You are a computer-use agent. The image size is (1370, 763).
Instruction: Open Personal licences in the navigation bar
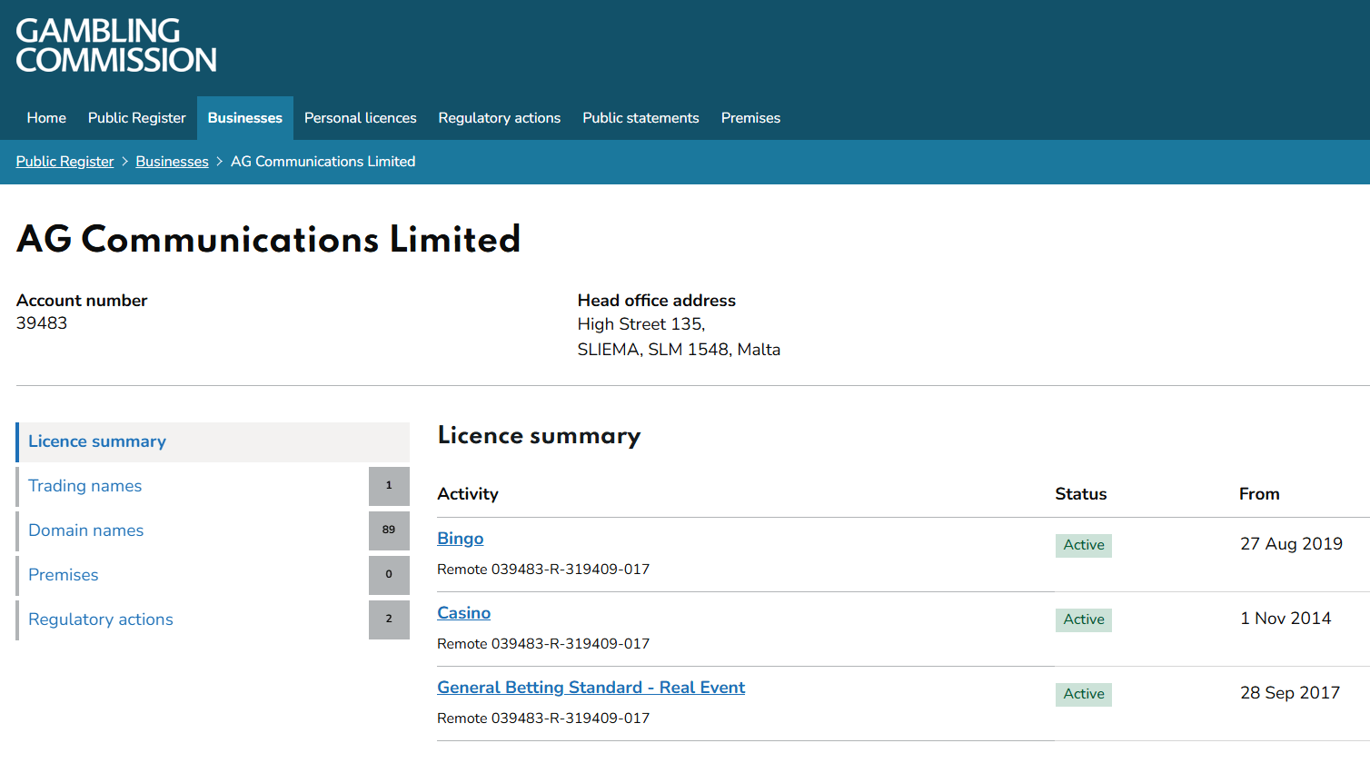pyautogui.click(x=361, y=118)
